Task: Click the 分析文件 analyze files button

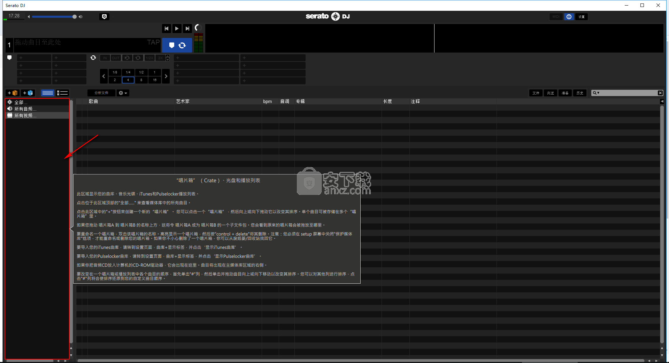Action: click(101, 93)
